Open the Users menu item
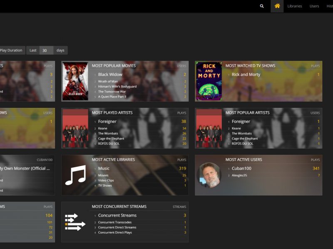Image resolution: width=333 pixels, height=249 pixels. [314, 6]
